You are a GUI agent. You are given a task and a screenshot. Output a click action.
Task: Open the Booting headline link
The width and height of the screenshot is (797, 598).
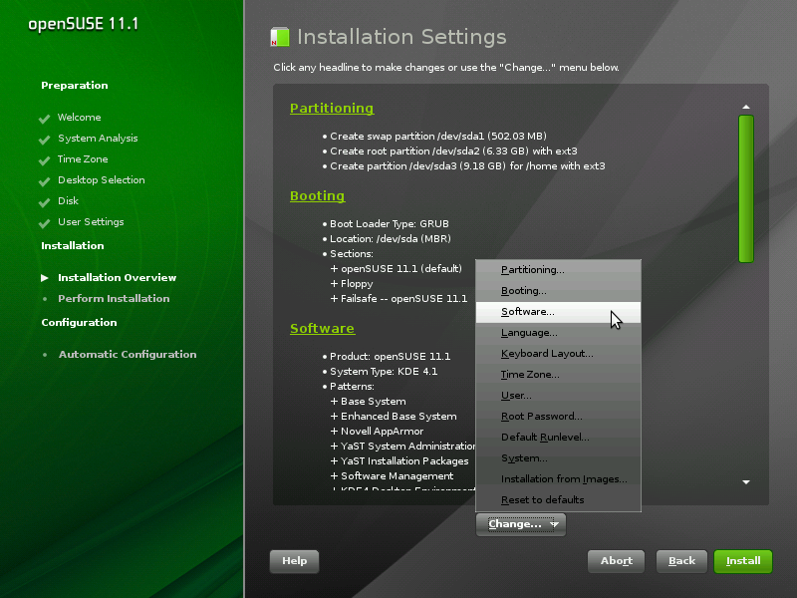(317, 195)
